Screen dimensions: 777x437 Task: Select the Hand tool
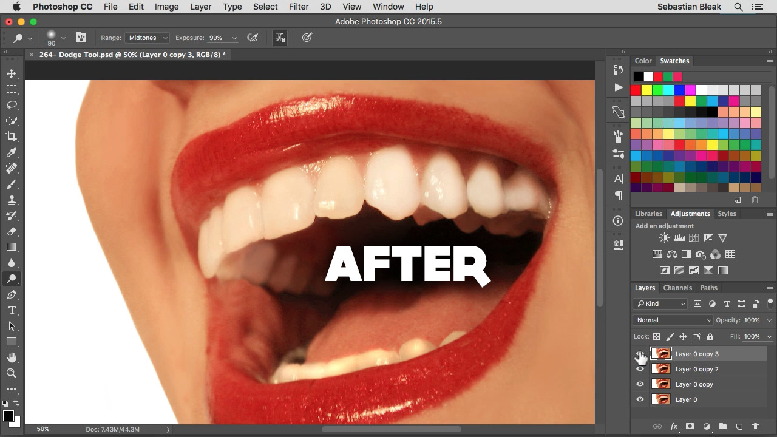12,357
